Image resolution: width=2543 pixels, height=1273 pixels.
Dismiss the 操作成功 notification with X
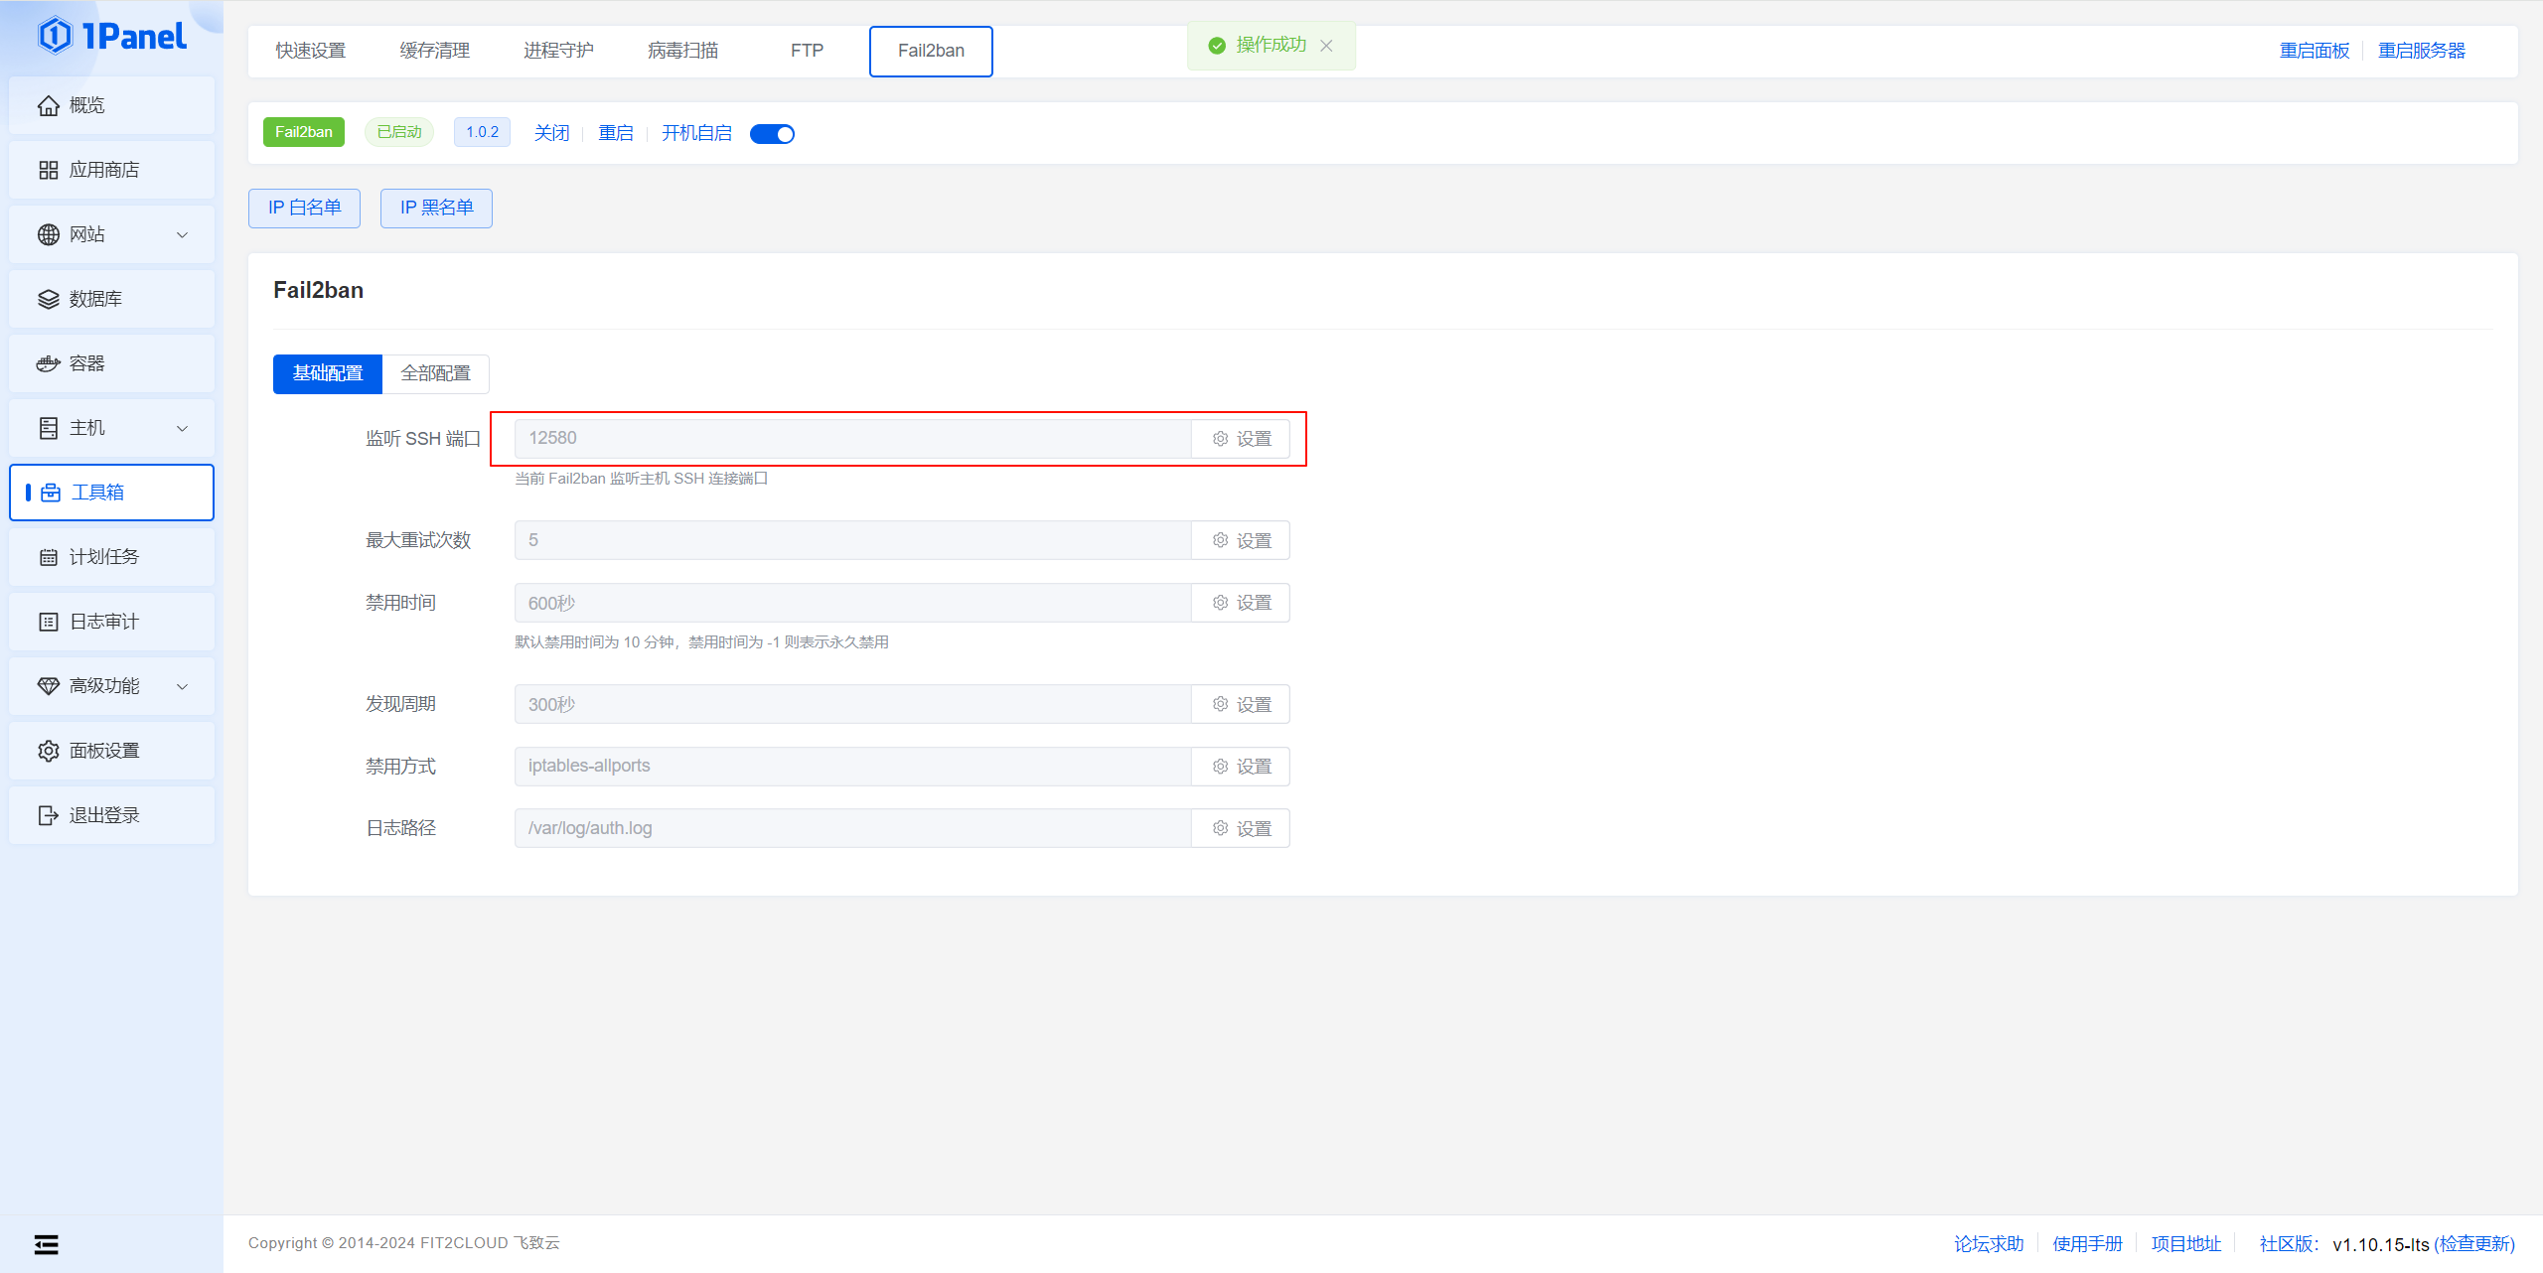[1326, 46]
